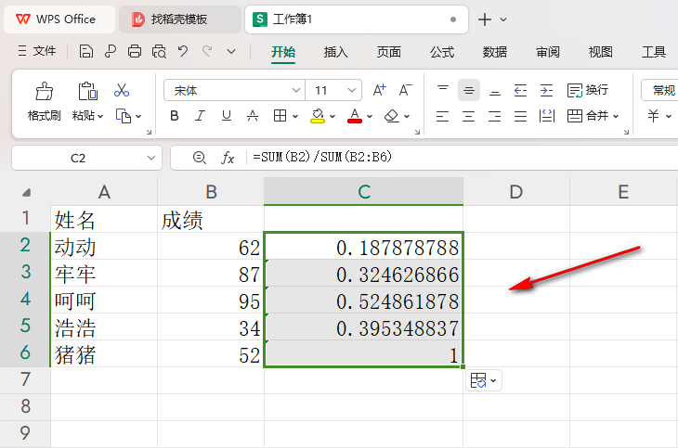This screenshot has width=678, height=448.
Task: Click the select-all corner triangle
Action: pyautogui.click(x=26, y=193)
